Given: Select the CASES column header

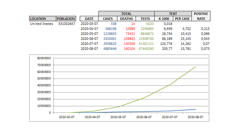Looking at the screenshot, I should click(108, 19).
